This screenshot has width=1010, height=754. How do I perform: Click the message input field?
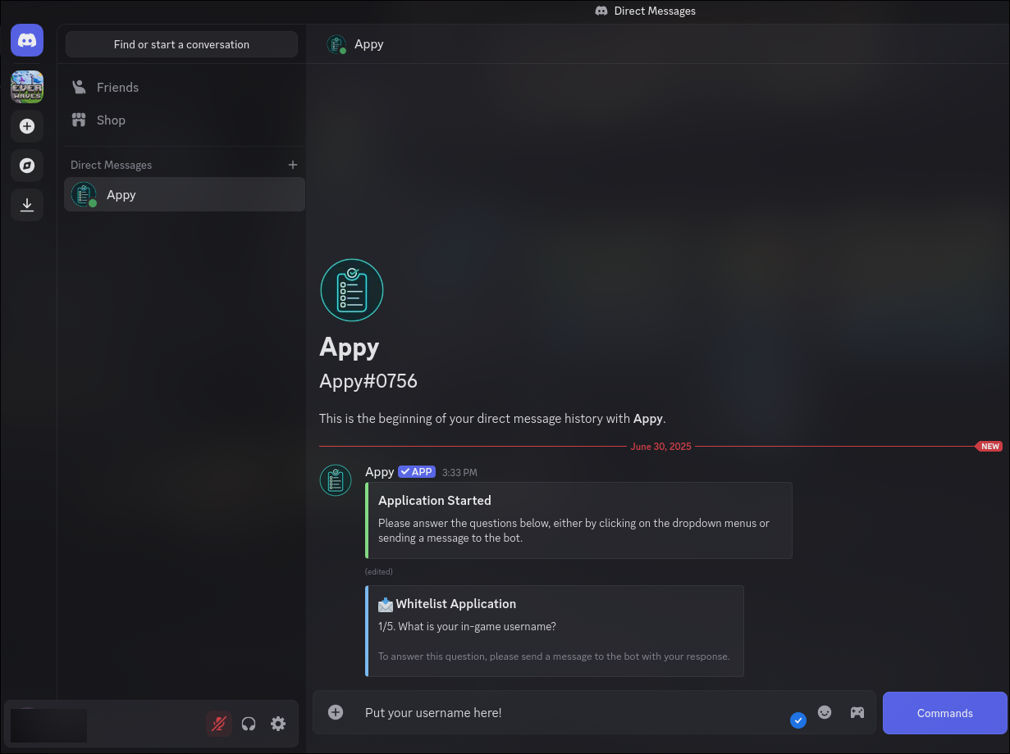tap(572, 713)
